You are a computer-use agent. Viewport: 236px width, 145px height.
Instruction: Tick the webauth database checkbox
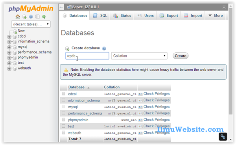[x=63, y=132]
